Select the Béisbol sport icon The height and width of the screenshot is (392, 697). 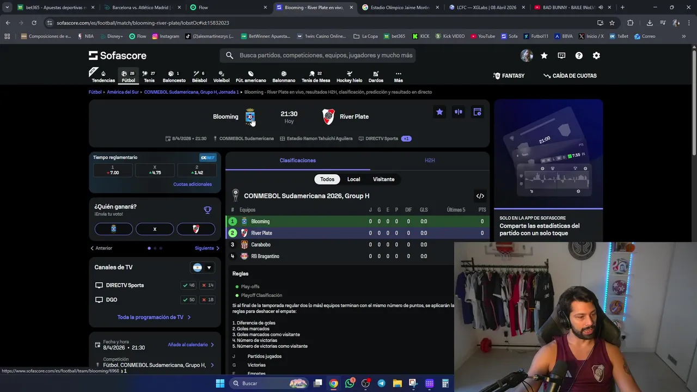(x=199, y=76)
